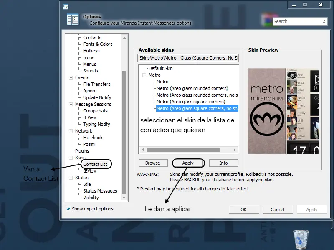Click options tree scroll down arrow
Viewport: 334px width, 250px height.
click(x=124, y=197)
